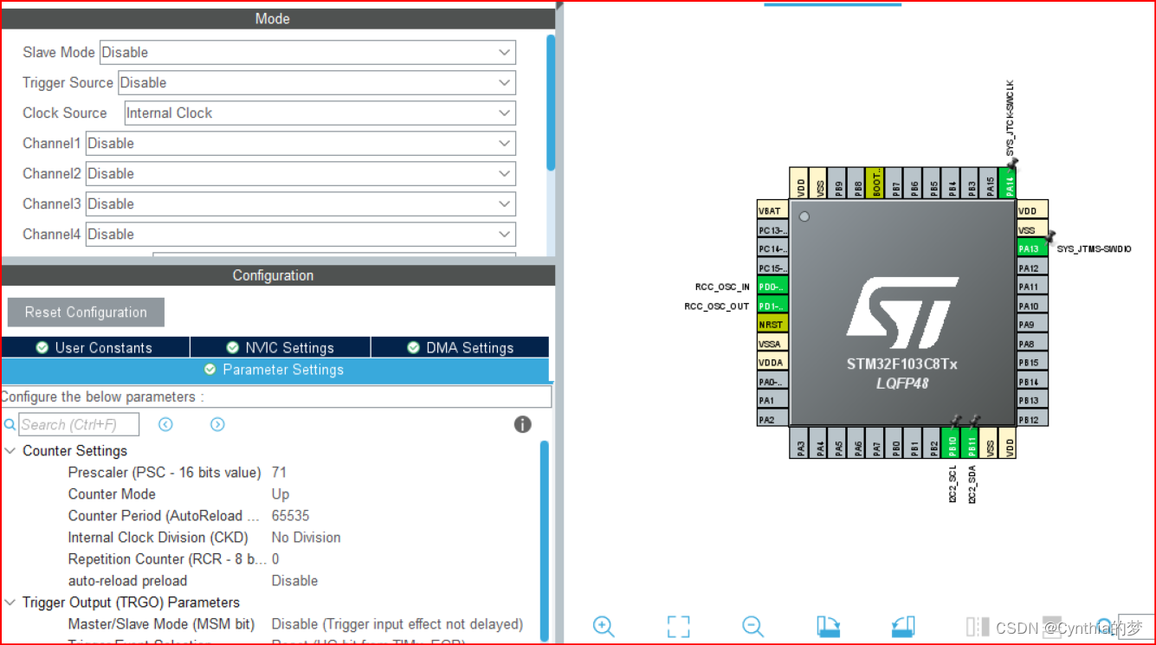Switch to the DMA Settings tab
Image resolution: width=1156 pixels, height=645 pixels.
(460, 347)
